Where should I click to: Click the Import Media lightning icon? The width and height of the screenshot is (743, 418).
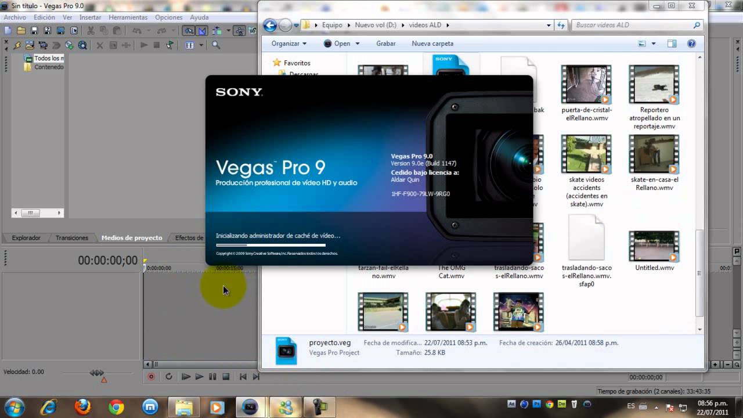point(17,45)
